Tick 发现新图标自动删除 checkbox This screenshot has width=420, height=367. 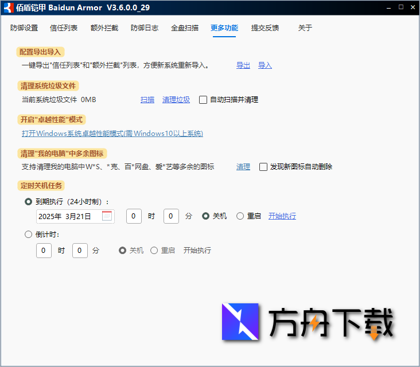(x=263, y=167)
